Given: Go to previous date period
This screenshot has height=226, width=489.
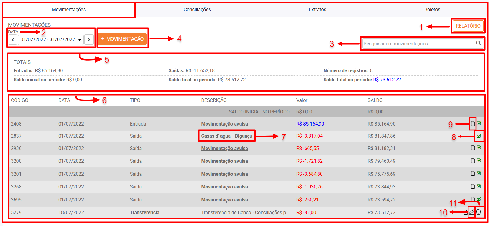Looking at the screenshot, I should click(x=13, y=40).
